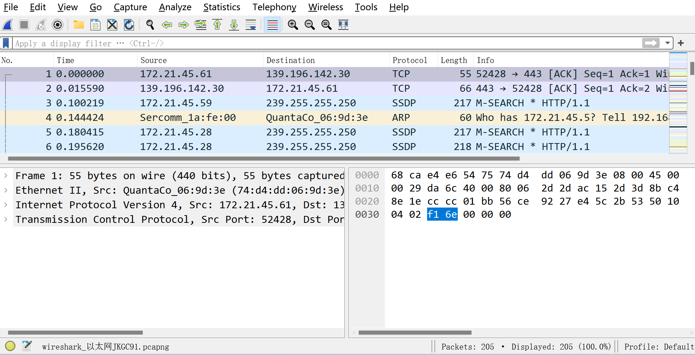Open File menu

[x=11, y=7]
